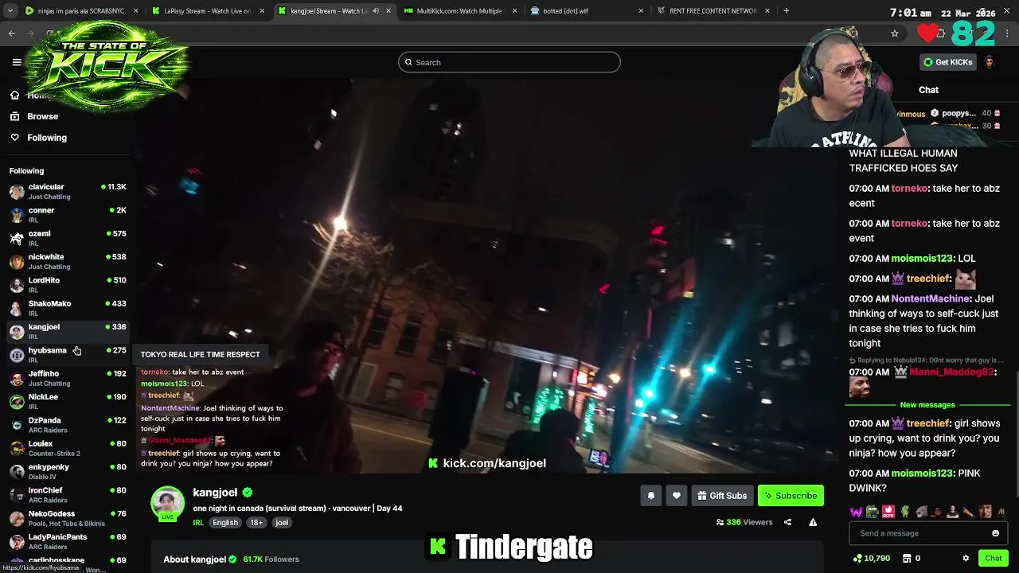Follow kangjoel with the heart button
Screen dimensions: 1019x573
[677, 496]
